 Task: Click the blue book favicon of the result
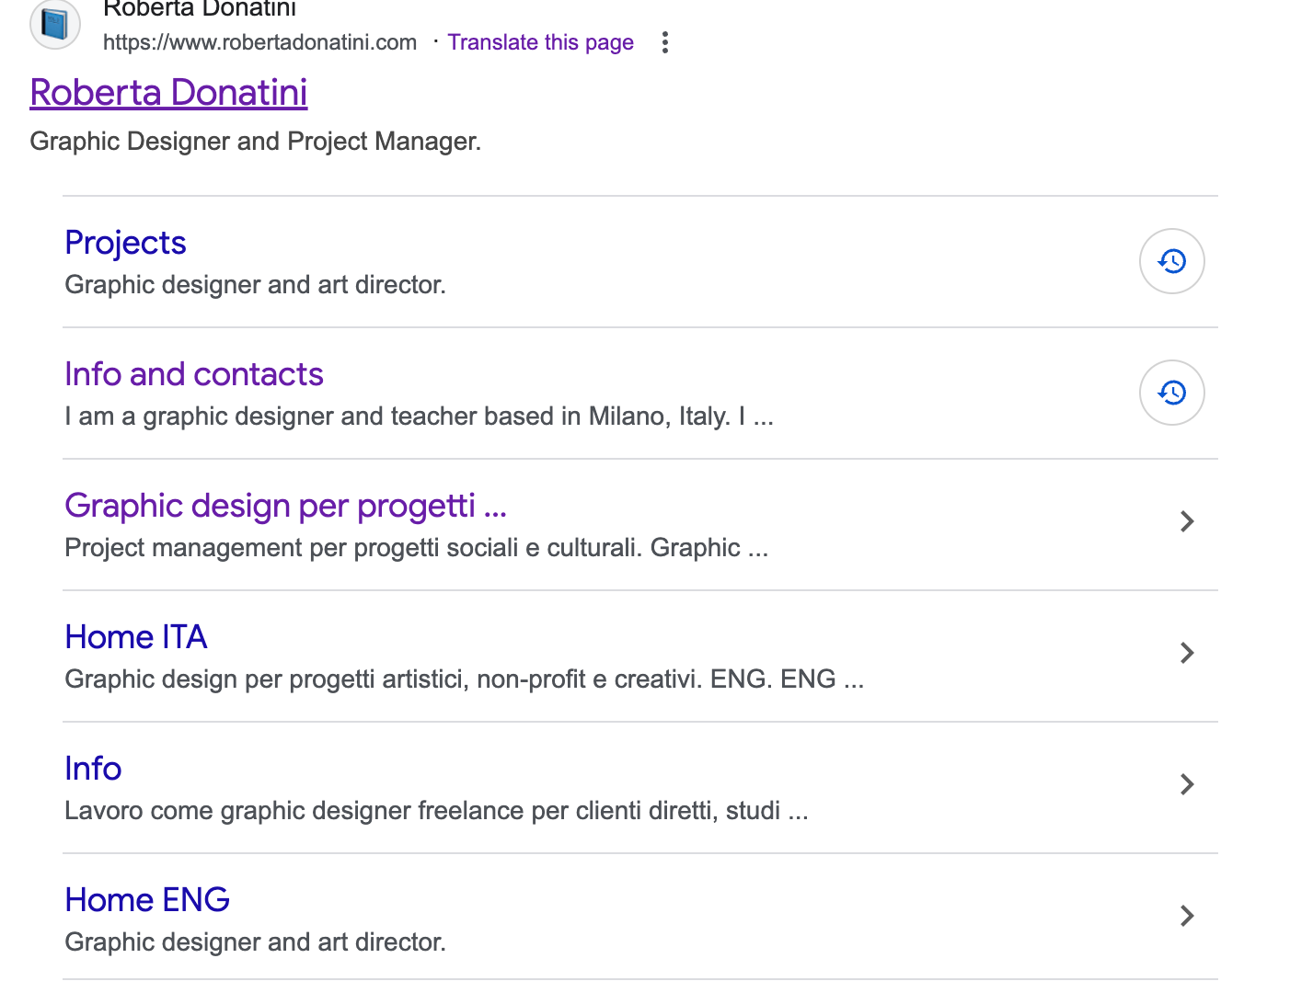(x=55, y=25)
